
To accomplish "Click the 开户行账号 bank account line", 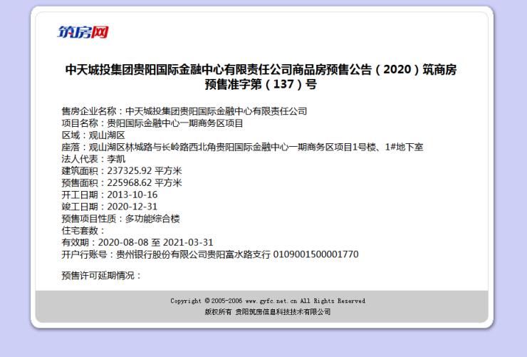I will click(210, 254).
